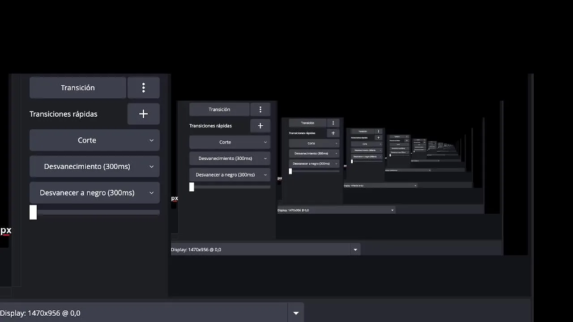
Task: Open the largest Desvanecimiento (300ms) dropdown
Action: pos(94,166)
